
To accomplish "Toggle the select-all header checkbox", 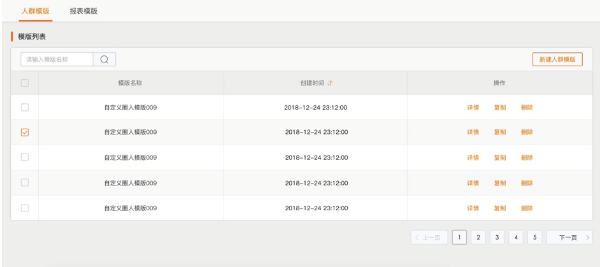I will click(25, 83).
